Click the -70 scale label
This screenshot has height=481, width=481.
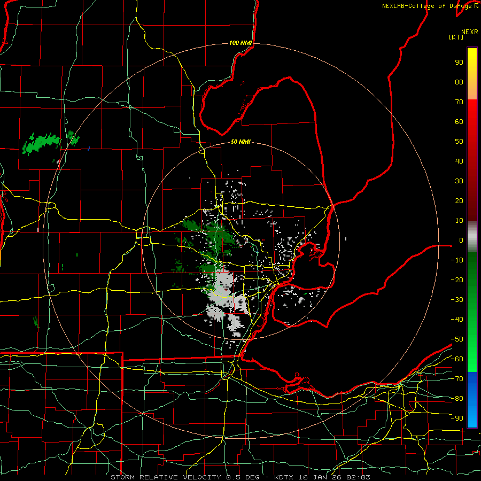point(457,378)
